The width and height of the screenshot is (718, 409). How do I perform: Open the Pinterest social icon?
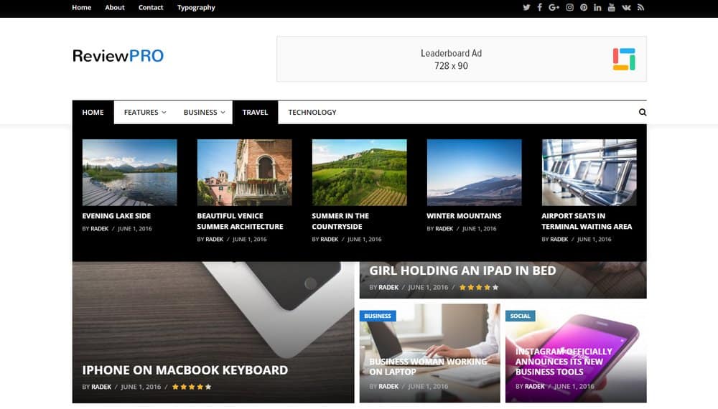[584, 7]
